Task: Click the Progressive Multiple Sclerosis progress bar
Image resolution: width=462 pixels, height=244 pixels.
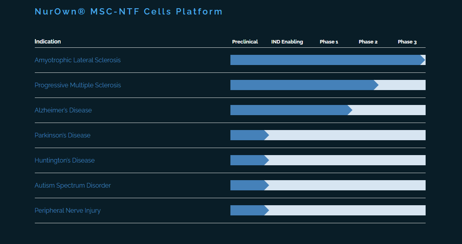Action: pos(328,85)
